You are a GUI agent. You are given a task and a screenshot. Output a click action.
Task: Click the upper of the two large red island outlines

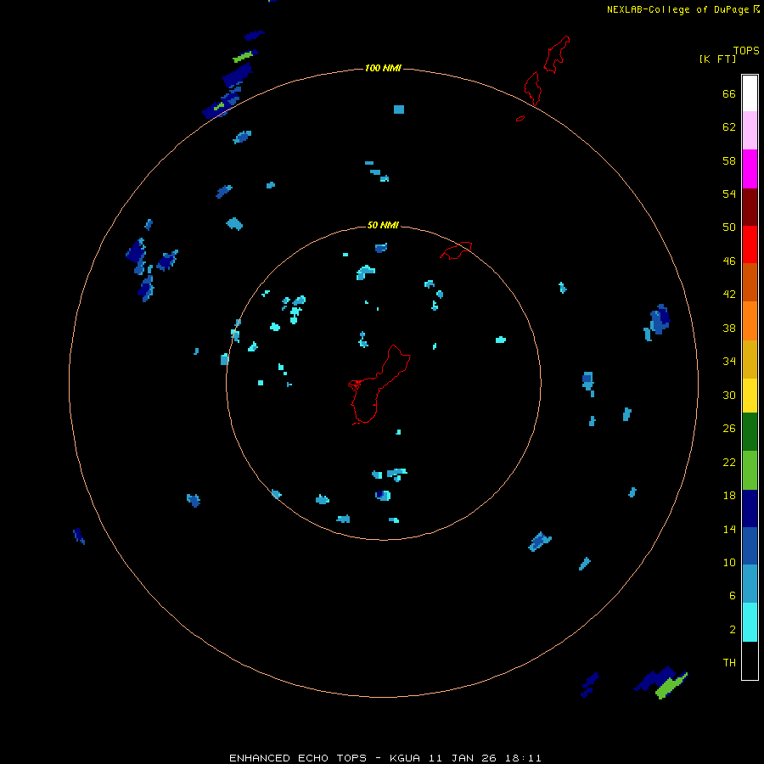pos(556,54)
